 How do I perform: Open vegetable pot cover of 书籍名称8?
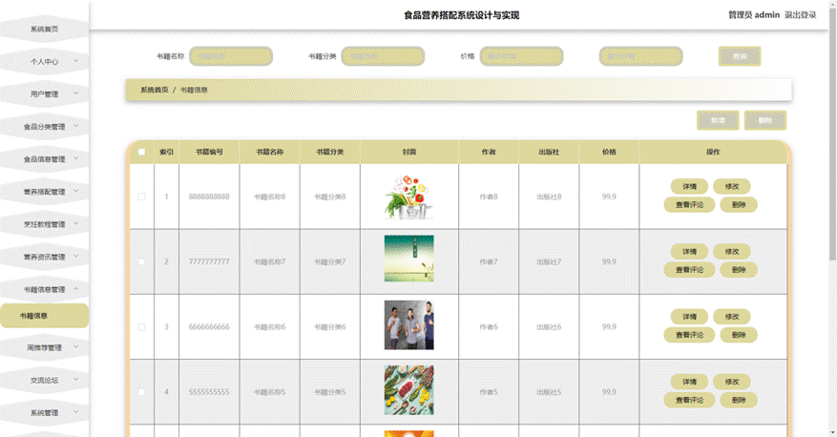[408, 197]
